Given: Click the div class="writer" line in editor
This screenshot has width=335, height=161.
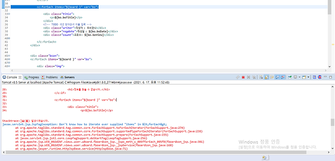Looking at the screenshot, I should click(x=75, y=28).
